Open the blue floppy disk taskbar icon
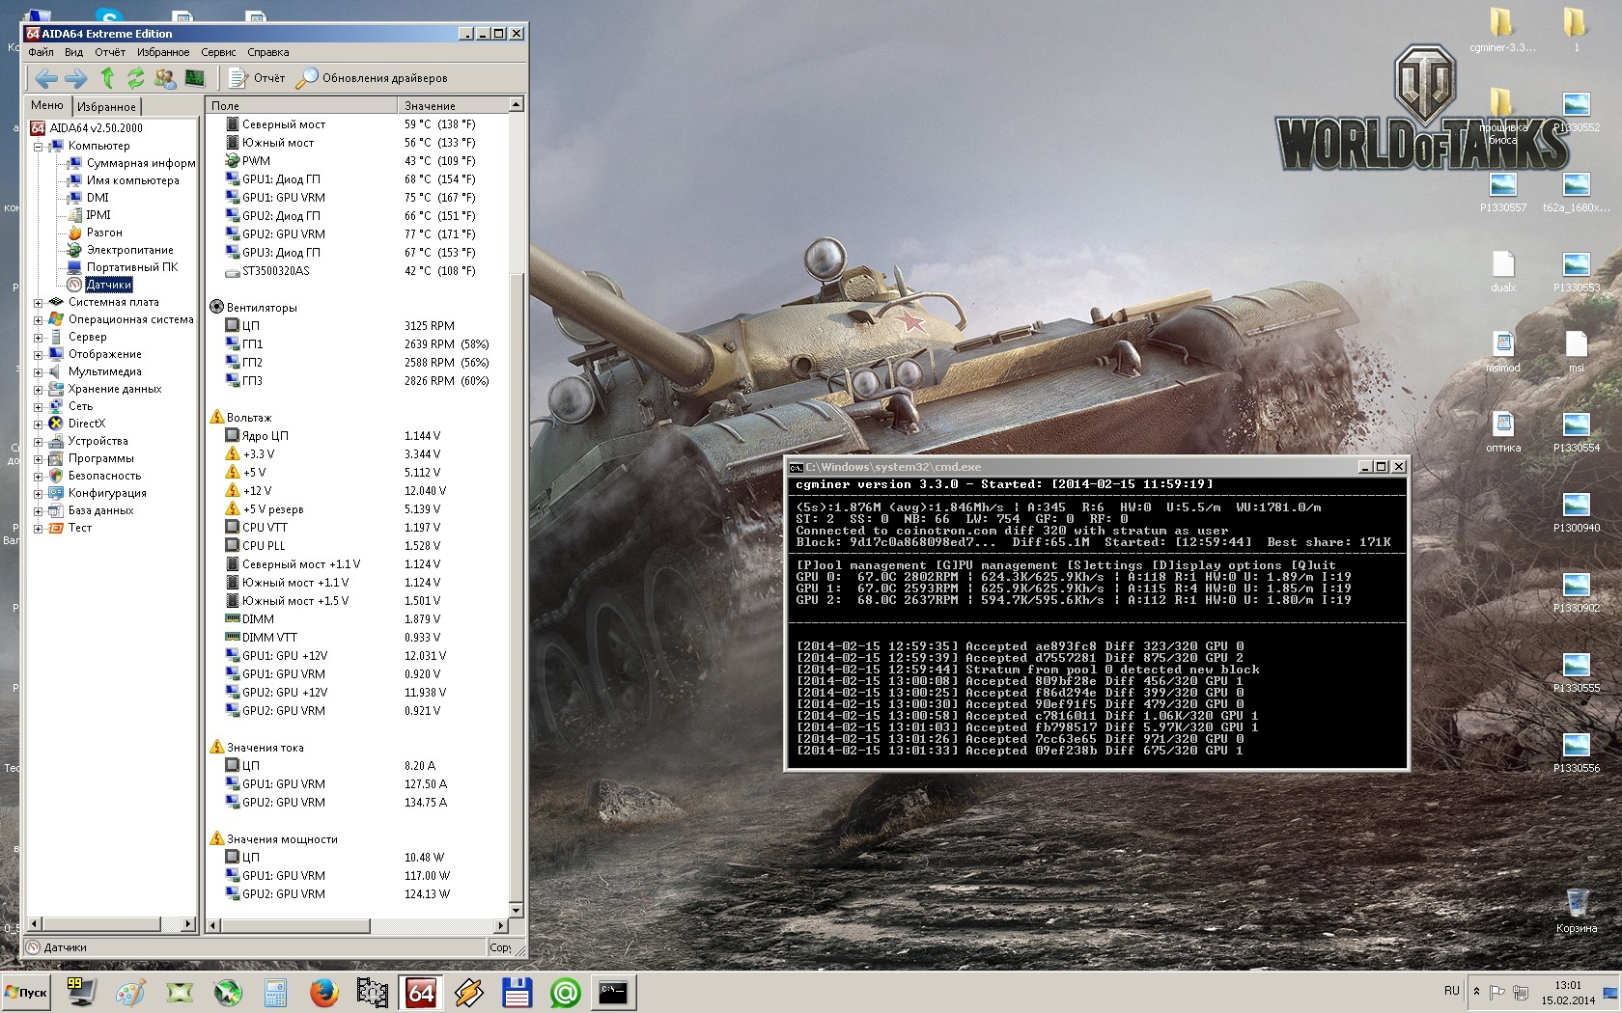 point(517,993)
